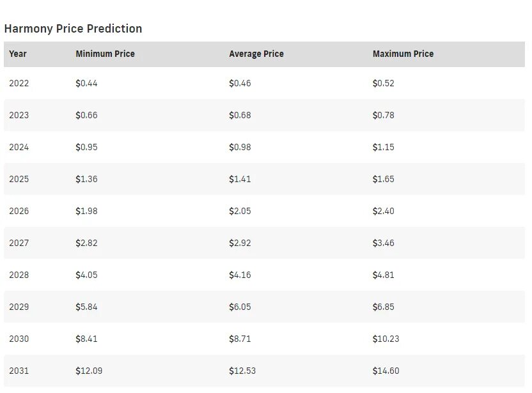Click the $1.98 minimum price for 2026

(x=86, y=211)
